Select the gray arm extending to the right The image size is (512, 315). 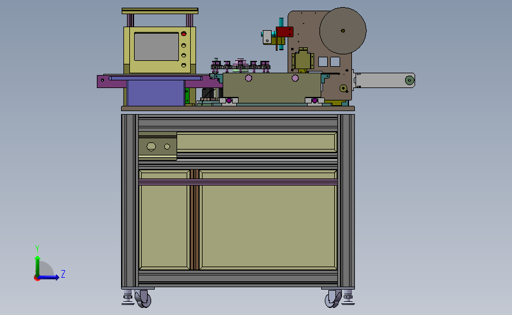384,80
